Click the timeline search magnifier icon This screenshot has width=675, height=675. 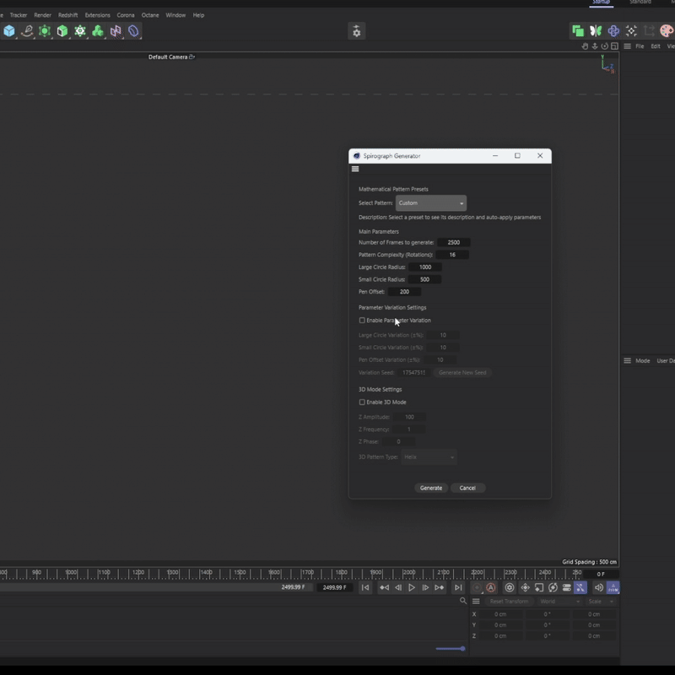(462, 601)
